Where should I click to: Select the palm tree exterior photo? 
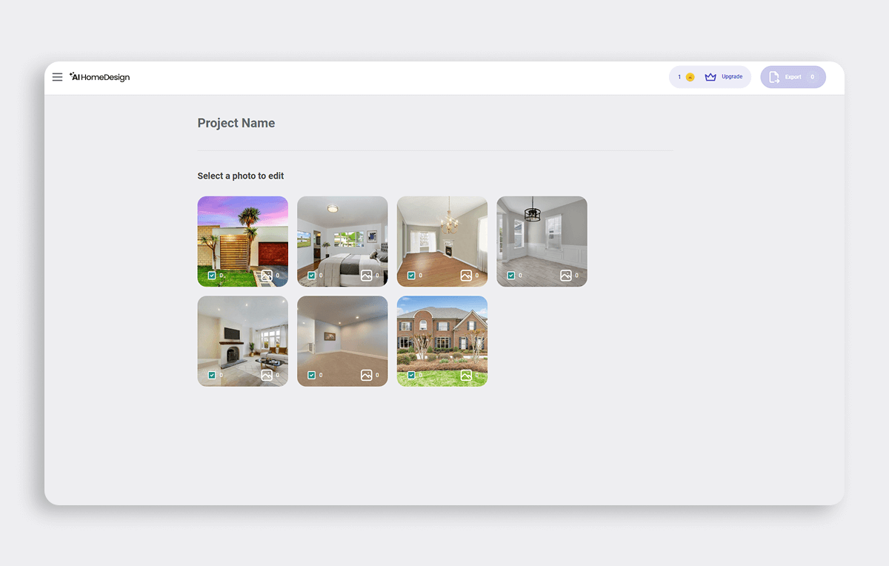click(242, 241)
